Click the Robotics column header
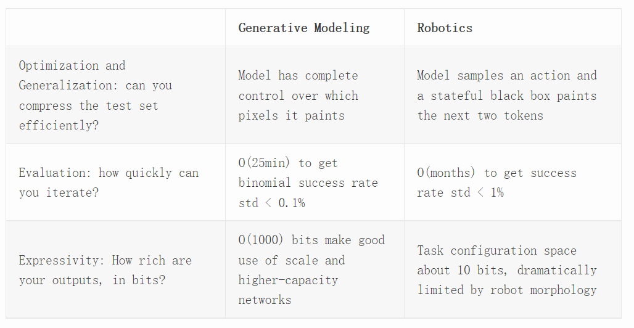This screenshot has height=328, width=634. tap(445, 28)
